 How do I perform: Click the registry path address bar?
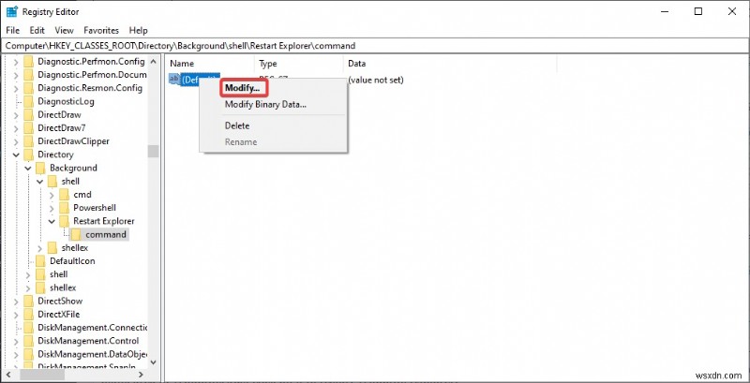[x=375, y=46]
